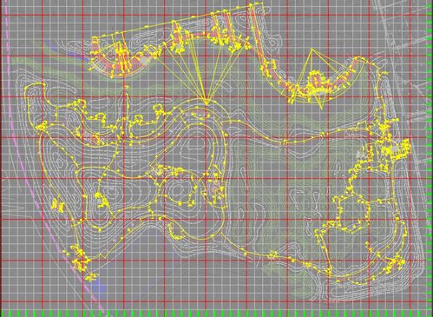Click the bottom tip of the yellow kite shape
Screen dimensions: 433x317
coord(322,109)
